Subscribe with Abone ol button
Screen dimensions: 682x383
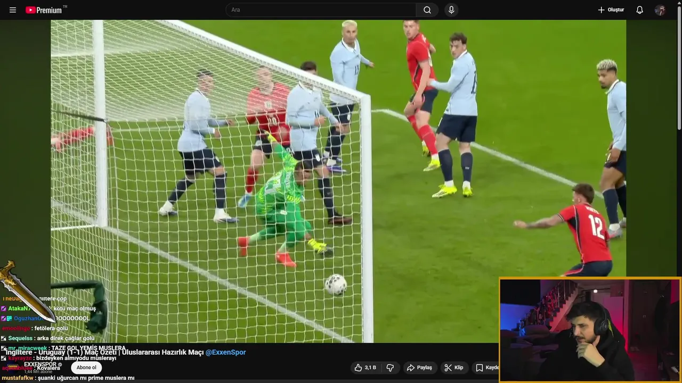click(86, 368)
